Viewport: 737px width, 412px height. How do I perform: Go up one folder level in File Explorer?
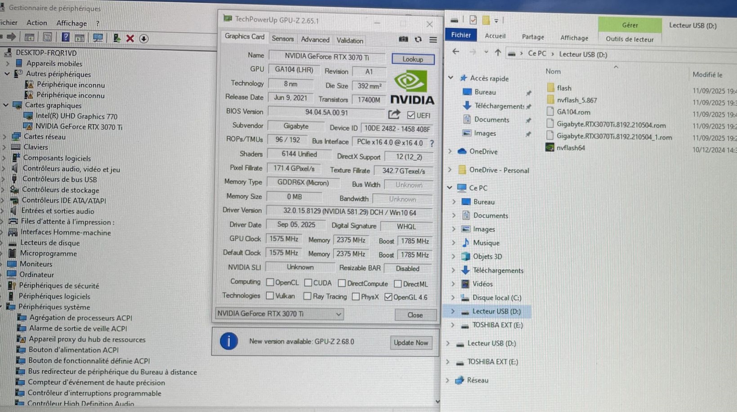click(x=498, y=53)
